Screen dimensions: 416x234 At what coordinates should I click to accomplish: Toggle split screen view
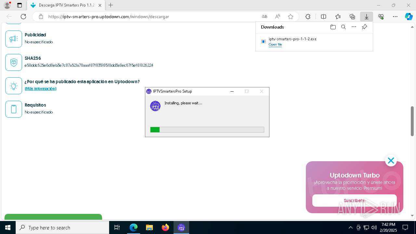click(x=323, y=17)
